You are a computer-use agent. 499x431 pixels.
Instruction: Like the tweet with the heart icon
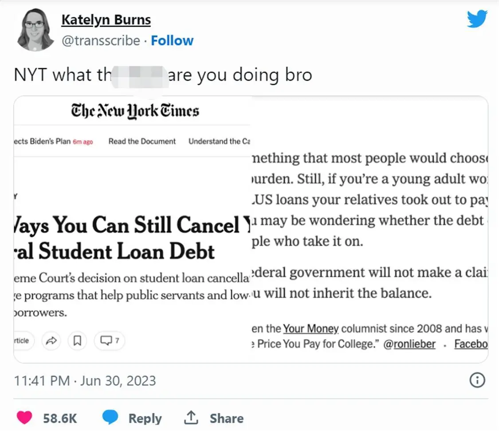[x=24, y=418]
